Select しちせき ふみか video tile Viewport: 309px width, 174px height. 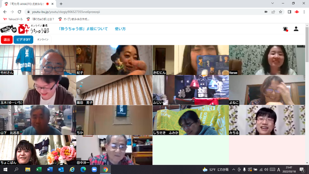click(191, 120)
